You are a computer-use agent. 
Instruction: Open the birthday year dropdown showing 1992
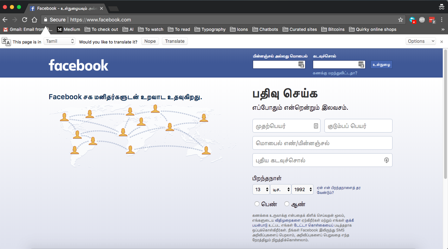(x=302, y=189)
